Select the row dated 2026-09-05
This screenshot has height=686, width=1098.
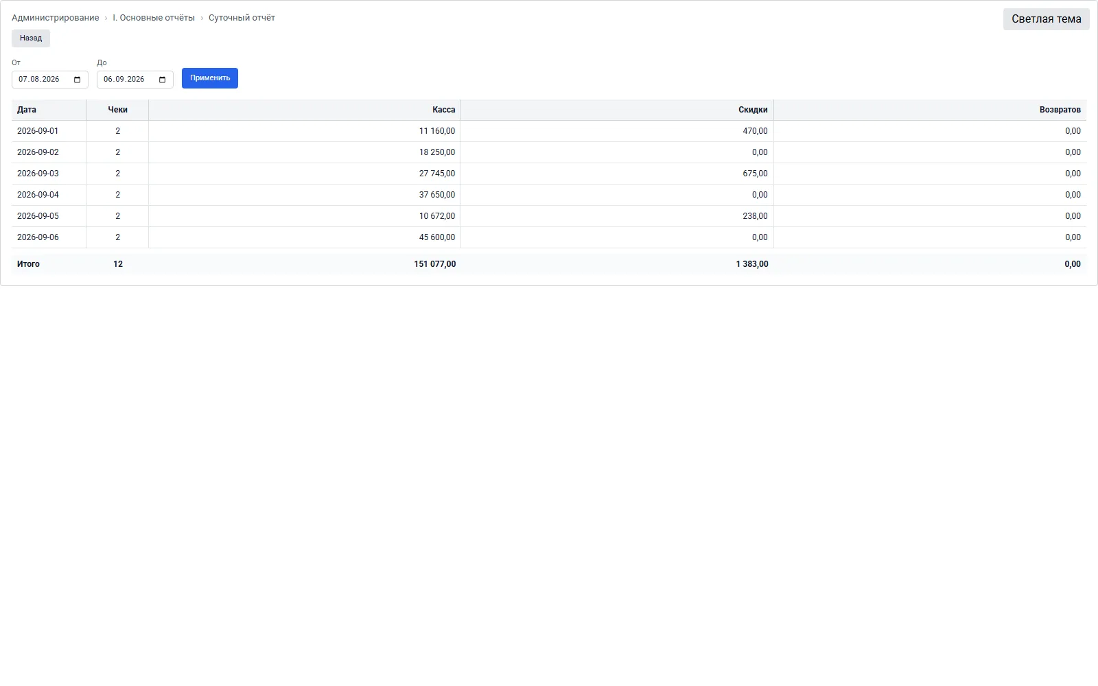click(x=549, y=216)
